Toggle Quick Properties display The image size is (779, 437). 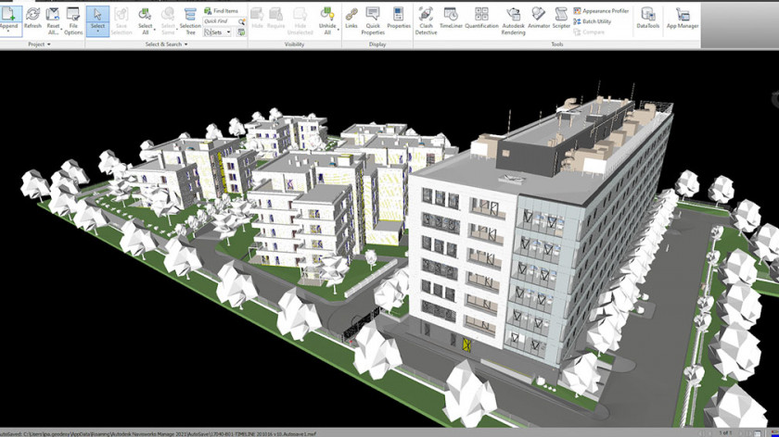click(373, 21)
